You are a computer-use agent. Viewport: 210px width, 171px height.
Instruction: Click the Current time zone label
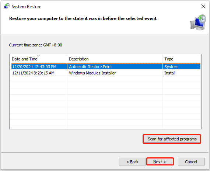tap(35, 45)
